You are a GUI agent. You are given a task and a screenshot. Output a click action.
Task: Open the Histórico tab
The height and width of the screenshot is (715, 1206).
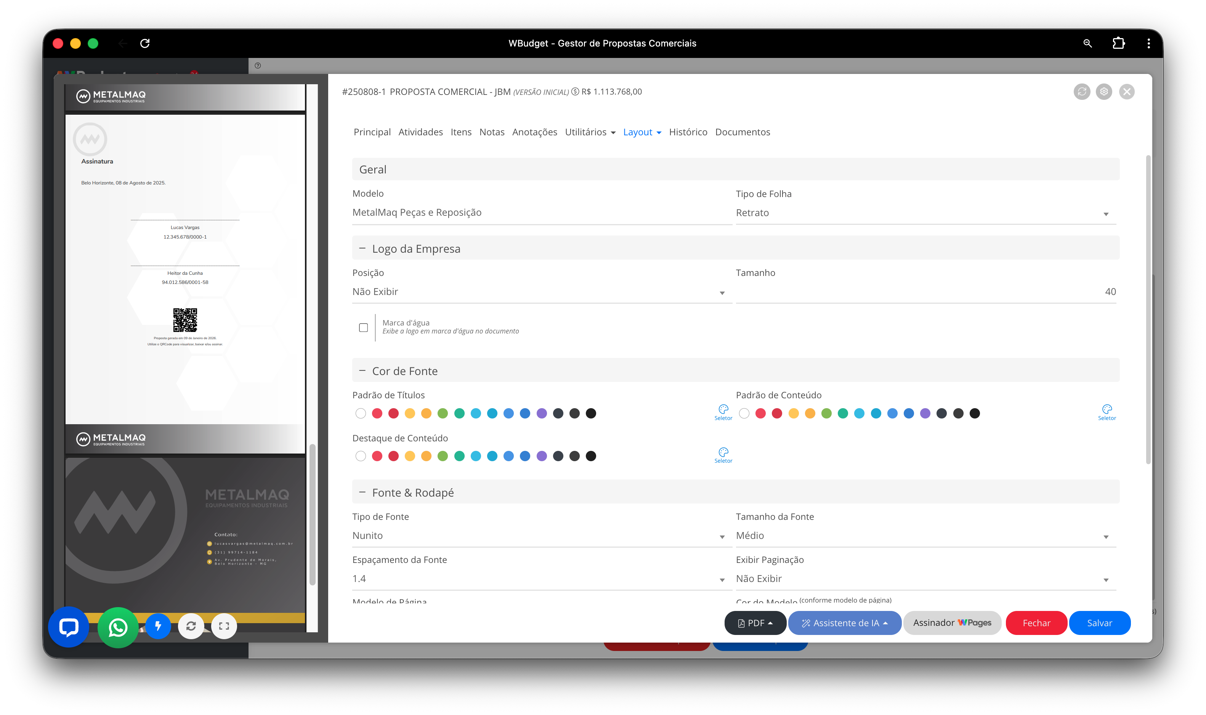(688, 132)
